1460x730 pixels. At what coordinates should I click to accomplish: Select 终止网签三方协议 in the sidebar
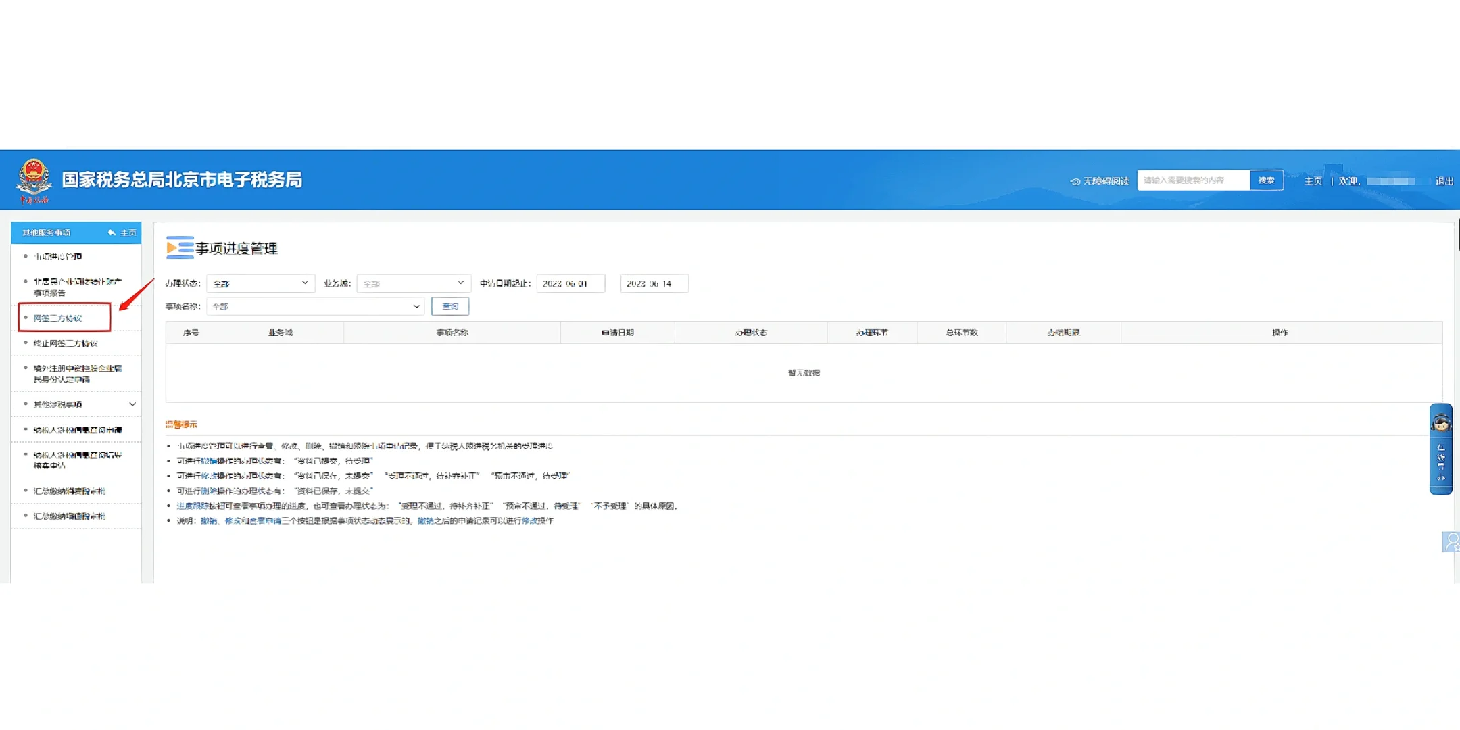click(x=66, y=343)
